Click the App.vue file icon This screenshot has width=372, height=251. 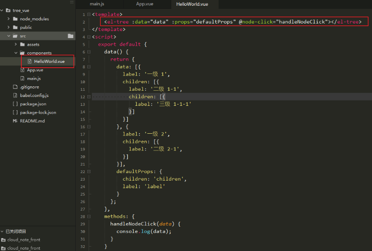pos(23,70)
